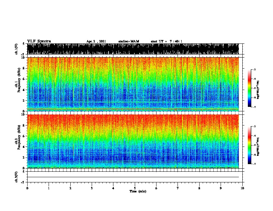The height and width of the screenshot is (211, 273).
Task: Click the "start UT = 7:40:1" label
Action: click(x=166, y=41)
